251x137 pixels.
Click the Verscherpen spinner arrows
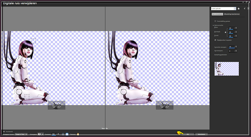[x=234, y=51]
